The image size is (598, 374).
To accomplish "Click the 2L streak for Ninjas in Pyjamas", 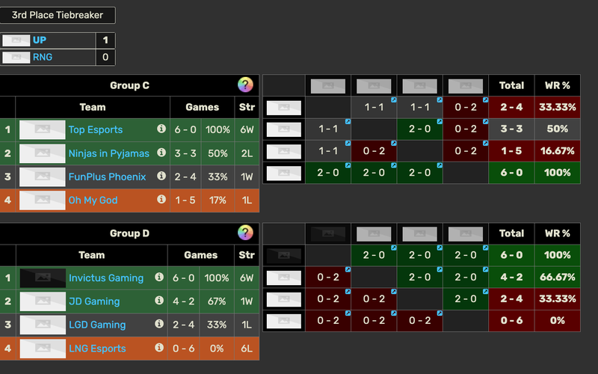I will click(x=247, y=153).
